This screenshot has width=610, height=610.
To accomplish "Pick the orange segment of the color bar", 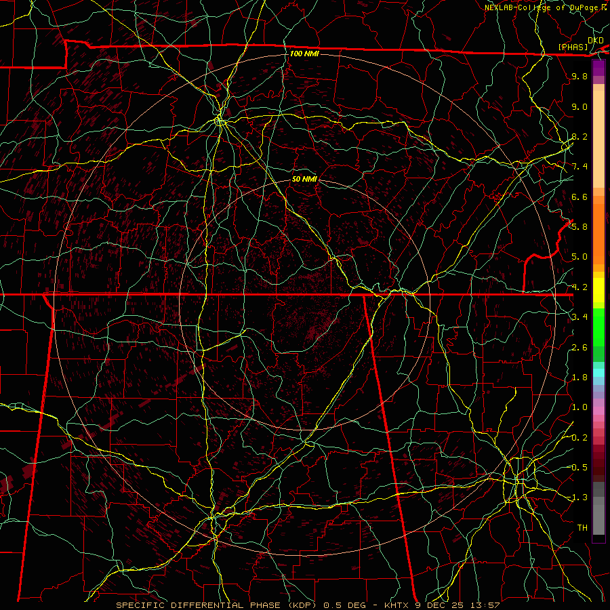I will [598, 233].
